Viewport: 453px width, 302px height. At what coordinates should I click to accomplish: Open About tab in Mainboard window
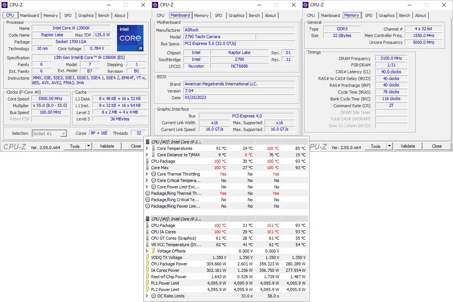click(x=270, y=15)
